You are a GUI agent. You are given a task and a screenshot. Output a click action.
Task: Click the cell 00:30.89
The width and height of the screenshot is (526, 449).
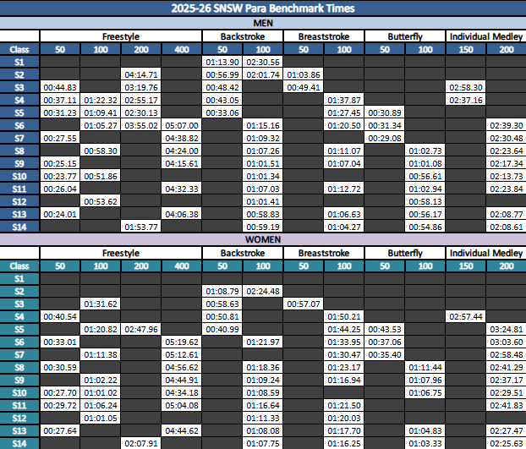pos(385,112)
